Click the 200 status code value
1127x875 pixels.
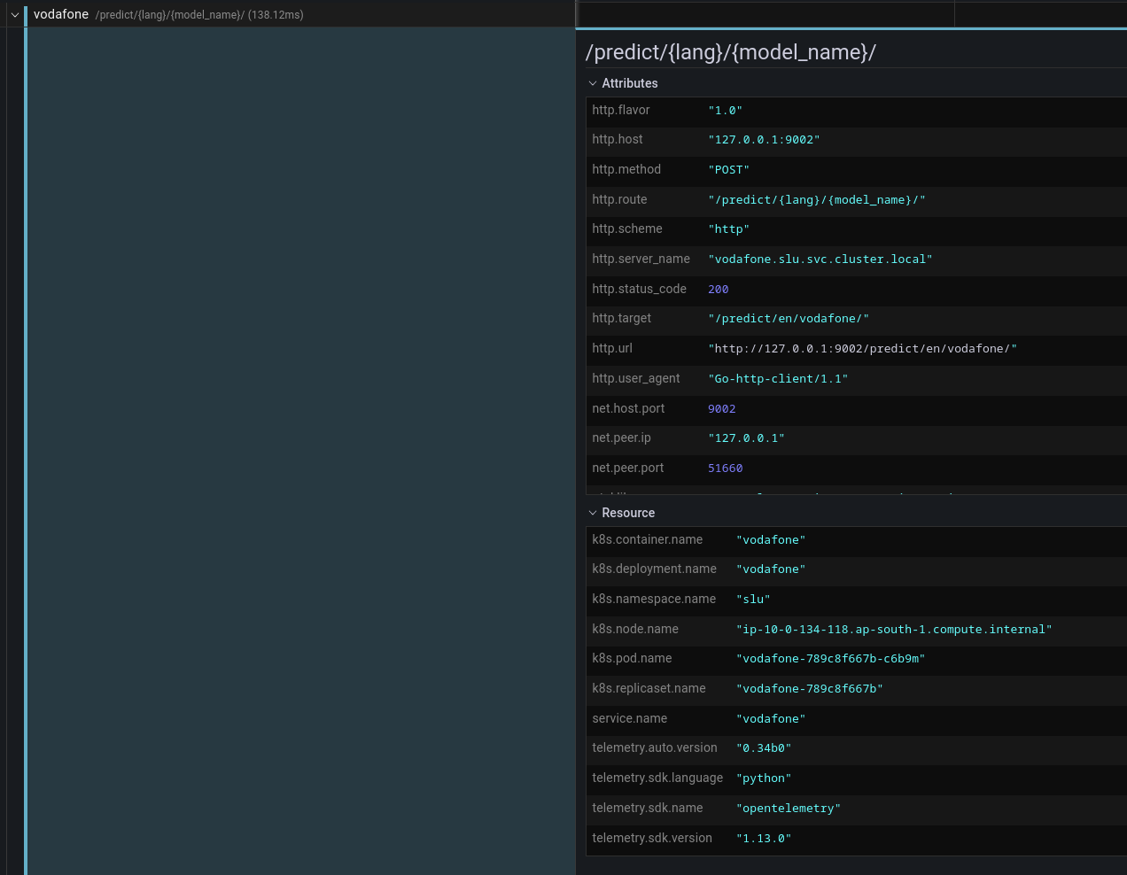point(719,290)
